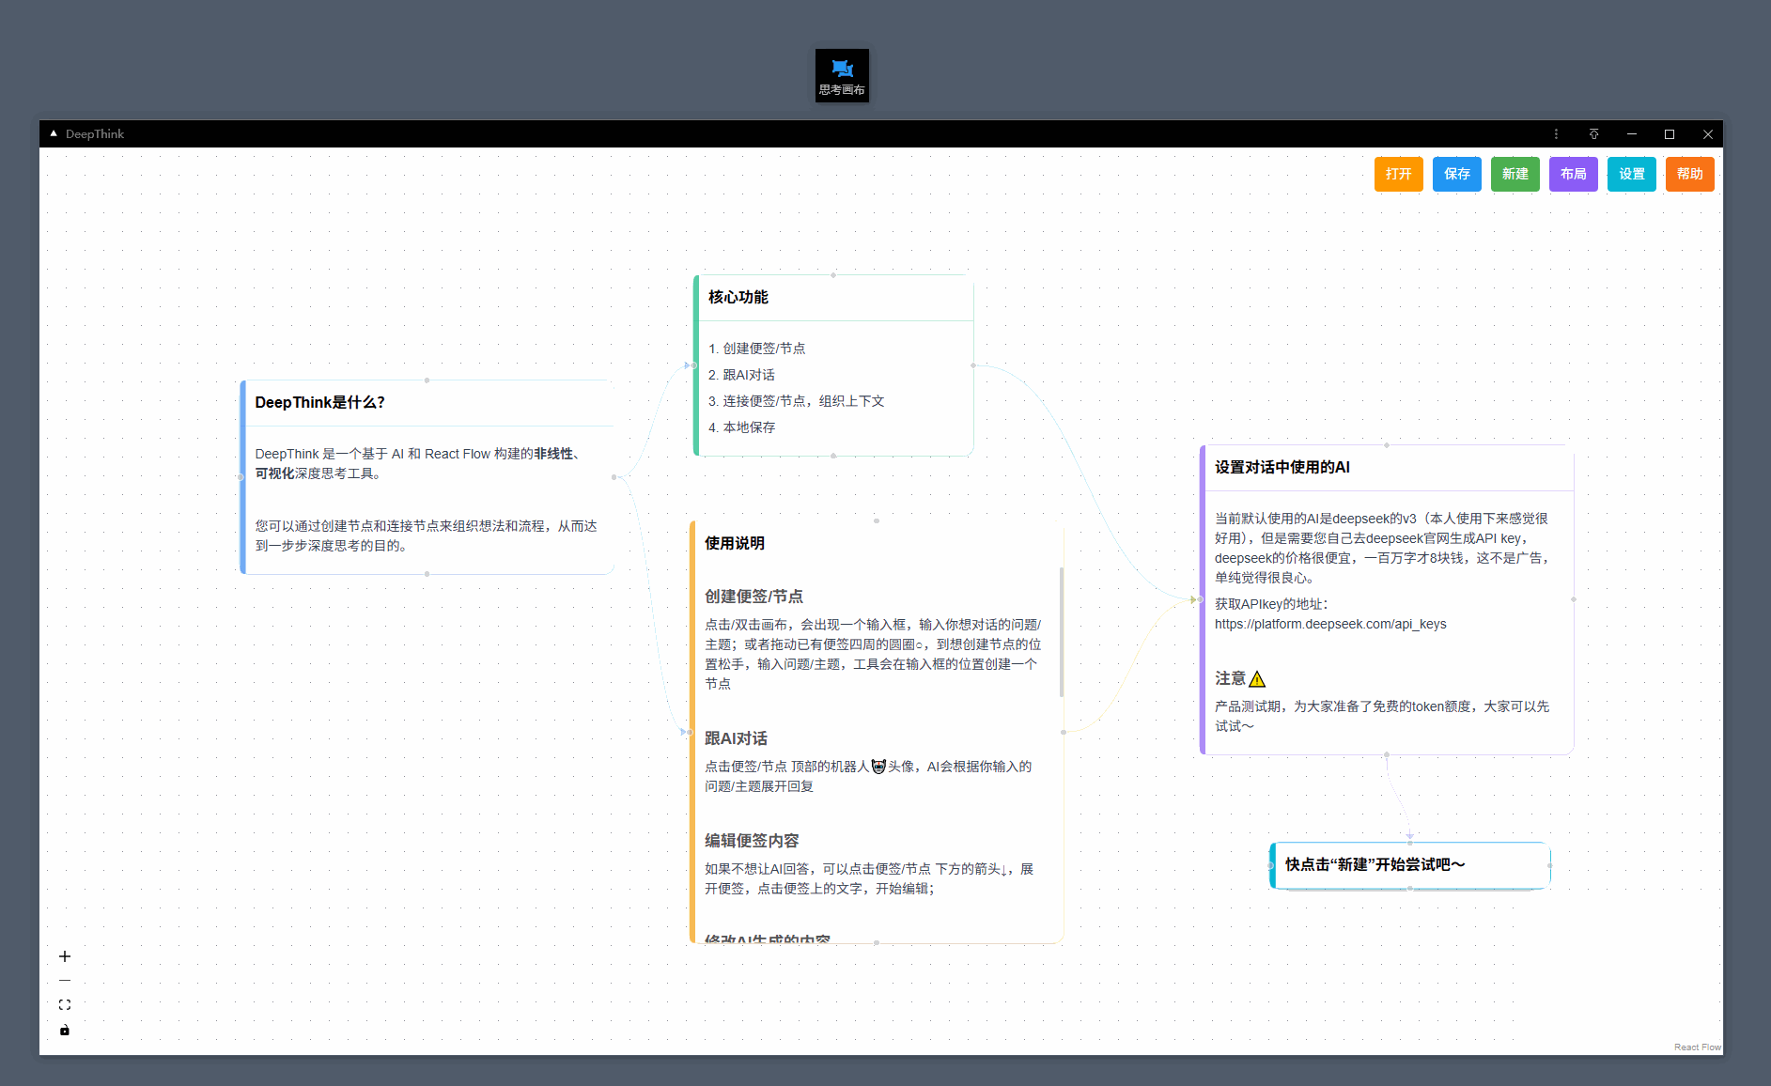Click list item 2. 跟AI对话
The width and height of the screenshot is (1771, 1086).
coord(741,375)
